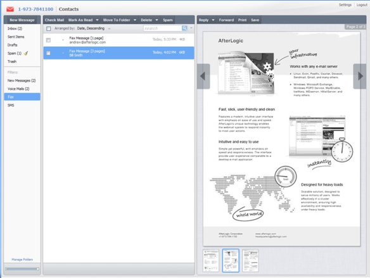This screenshot has height=278, width=370.
Task: Click the search magnifier icon
Action: pos(184,28)
